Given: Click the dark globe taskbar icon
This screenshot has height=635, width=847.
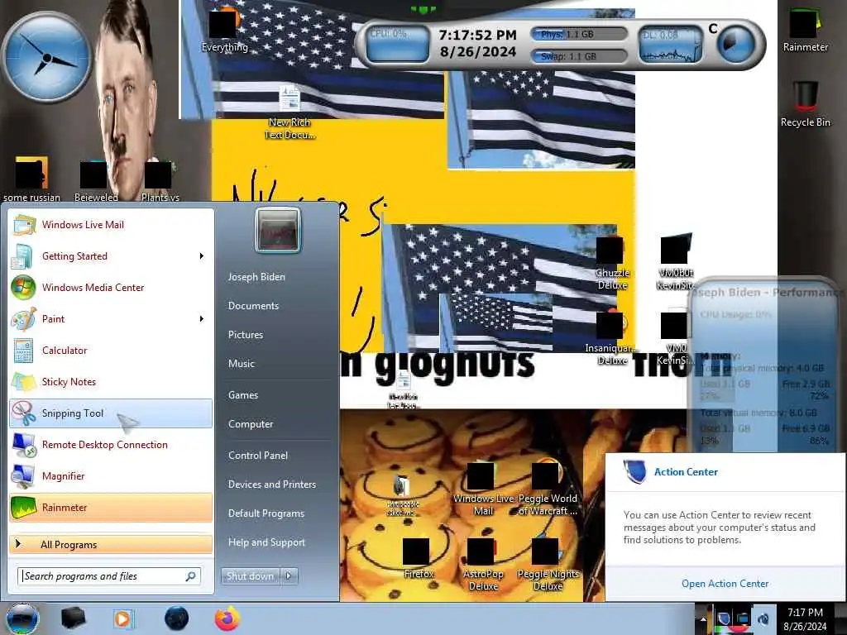Looking at the screenshot, I should (x=176, y=618).
